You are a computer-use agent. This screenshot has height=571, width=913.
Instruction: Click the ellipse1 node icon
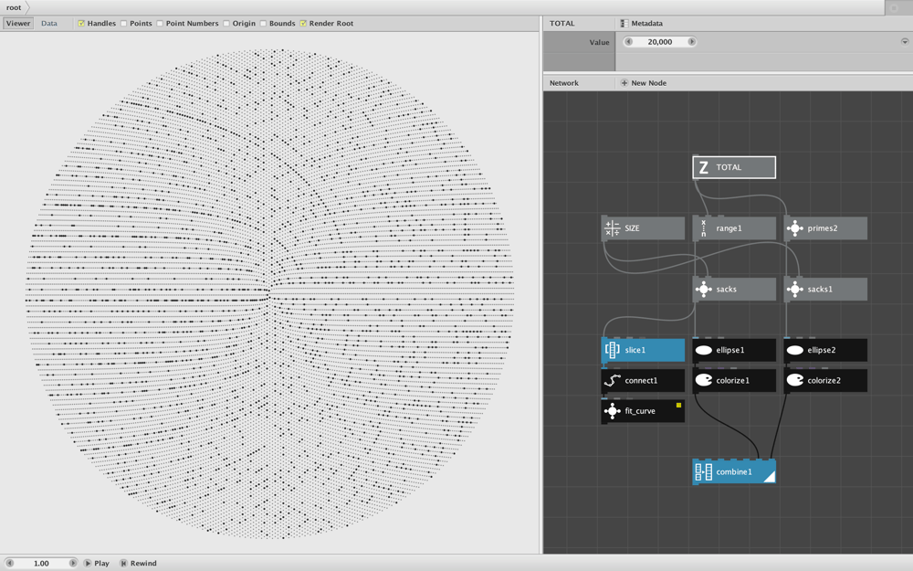[x=703, y=350]
